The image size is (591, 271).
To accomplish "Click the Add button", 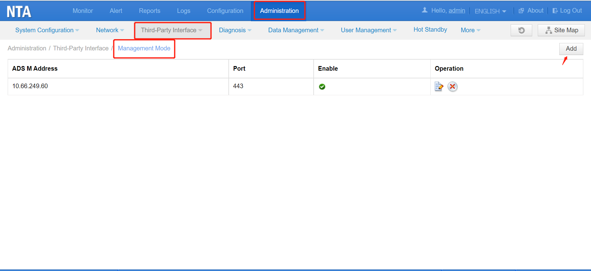I will point(571,49).
